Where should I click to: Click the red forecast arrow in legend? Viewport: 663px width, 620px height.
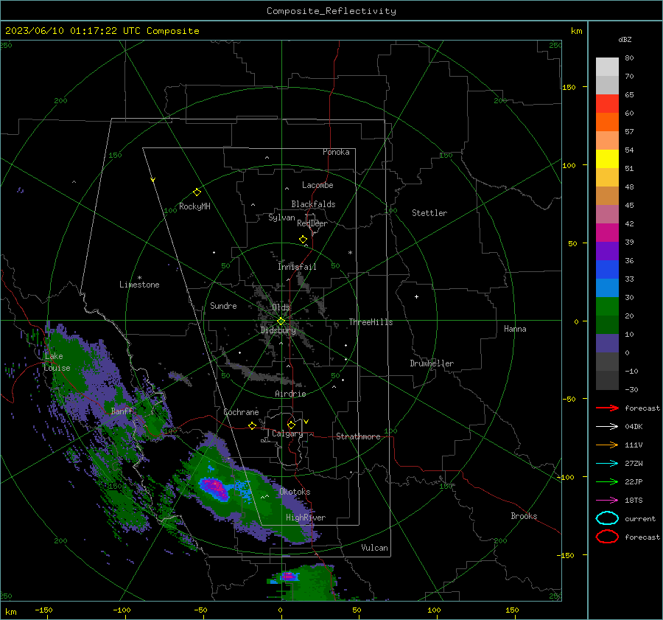pyautogui.click(x=607, y=408)
